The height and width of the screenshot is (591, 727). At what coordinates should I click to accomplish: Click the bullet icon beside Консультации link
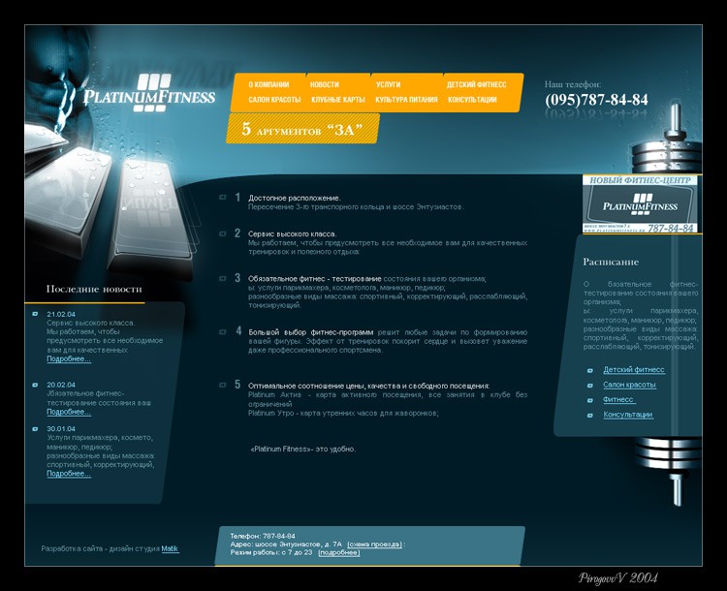(x=590, y=416)
